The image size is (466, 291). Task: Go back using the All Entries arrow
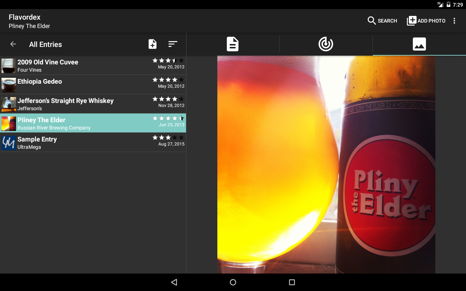(13, 44)
